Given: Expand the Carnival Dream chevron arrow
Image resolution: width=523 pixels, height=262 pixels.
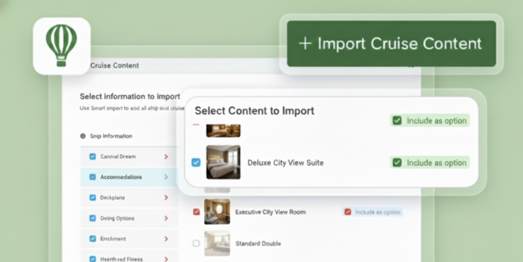Looking at the screenshot, I should pyautogui.click(x=166, y=157).
